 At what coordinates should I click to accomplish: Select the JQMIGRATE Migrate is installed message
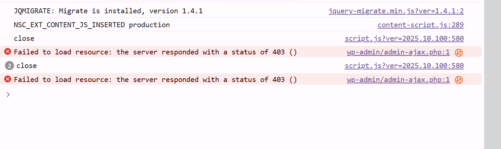(108, 11)
